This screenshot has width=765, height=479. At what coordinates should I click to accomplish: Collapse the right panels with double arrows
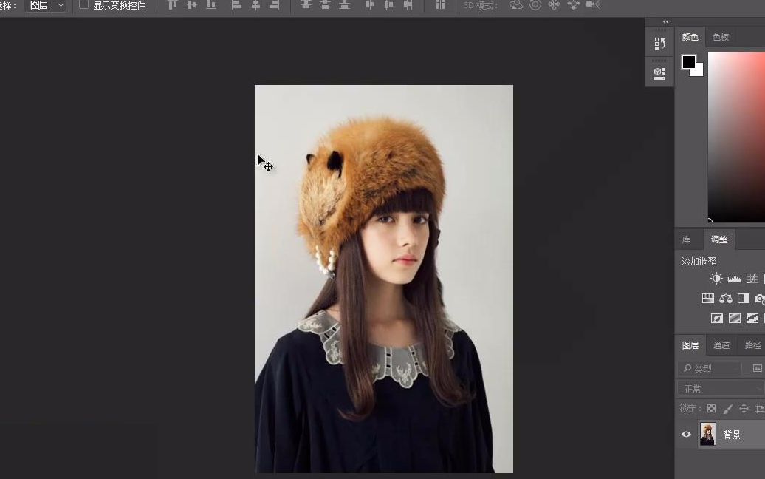tap(665, 22)
